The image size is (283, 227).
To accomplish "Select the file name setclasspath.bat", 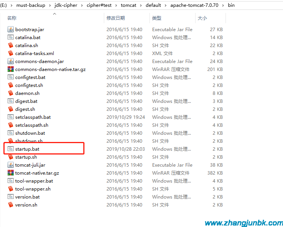I will [x=33, y=117].
